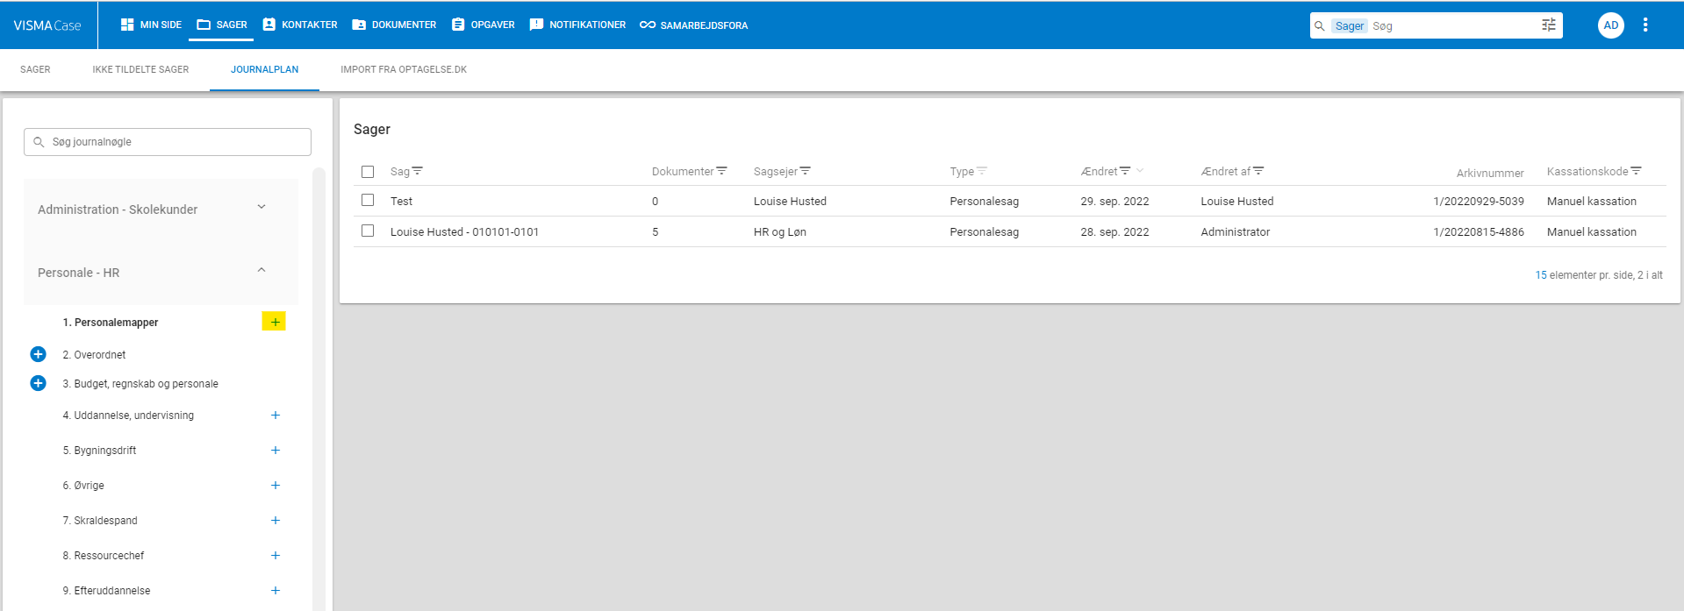
Task: Open Import fra Optagelse.dk tab
Action: tap(404, 69)
